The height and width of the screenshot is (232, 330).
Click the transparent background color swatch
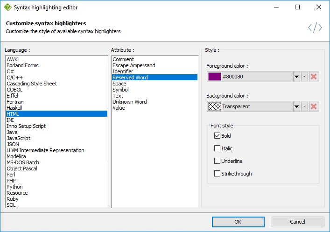(215, 106)
